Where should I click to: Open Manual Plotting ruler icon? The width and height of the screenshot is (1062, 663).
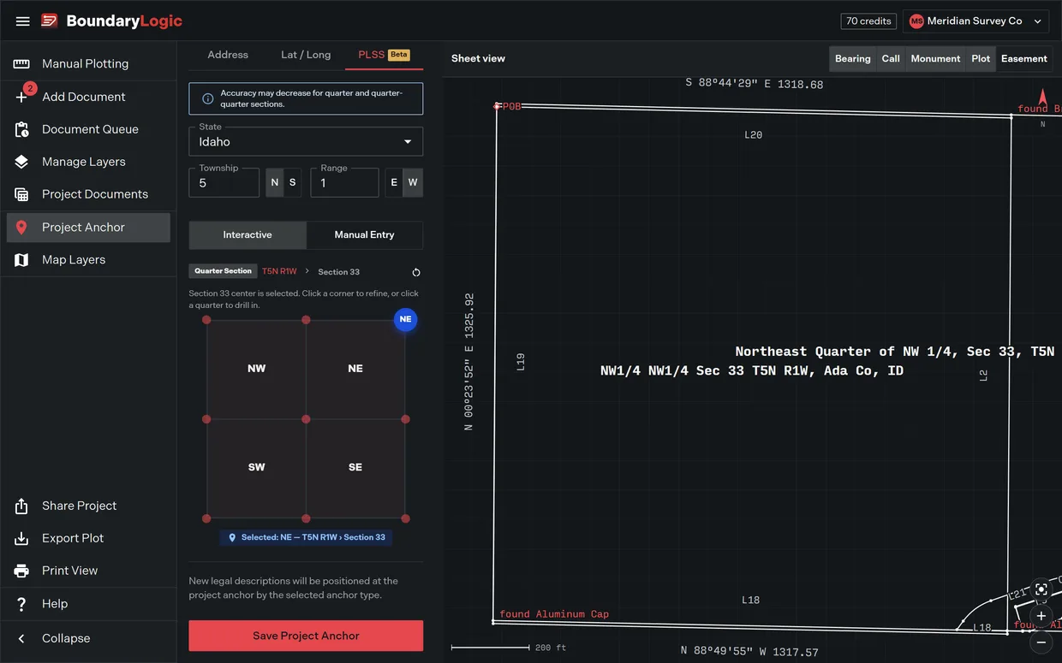pos(21,64)
